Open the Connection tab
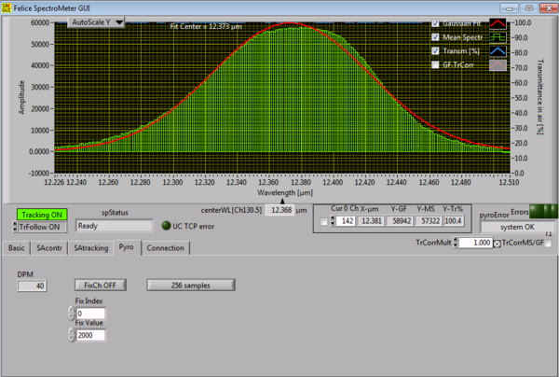Screen dimensions: 559x377 tap(165, 248)
